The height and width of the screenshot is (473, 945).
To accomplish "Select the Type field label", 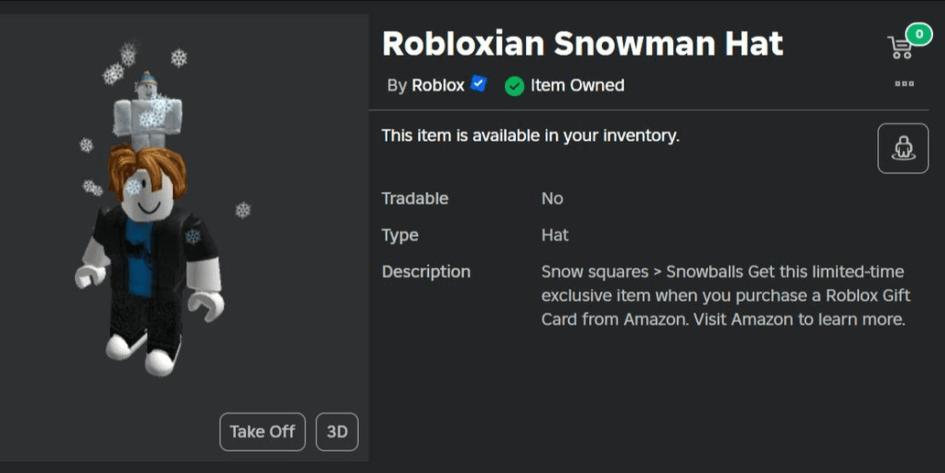I will click(x=400, y=235).
